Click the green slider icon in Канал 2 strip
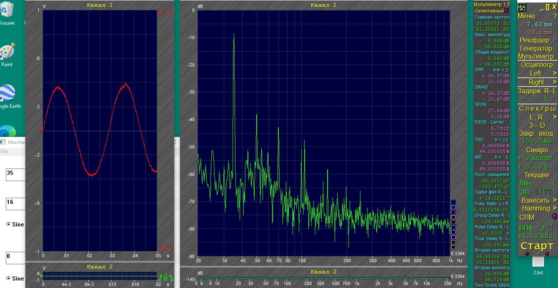Image resolution: width=558 pixels, height=288 pixels. pyautogui.click(x=165, y=277)
